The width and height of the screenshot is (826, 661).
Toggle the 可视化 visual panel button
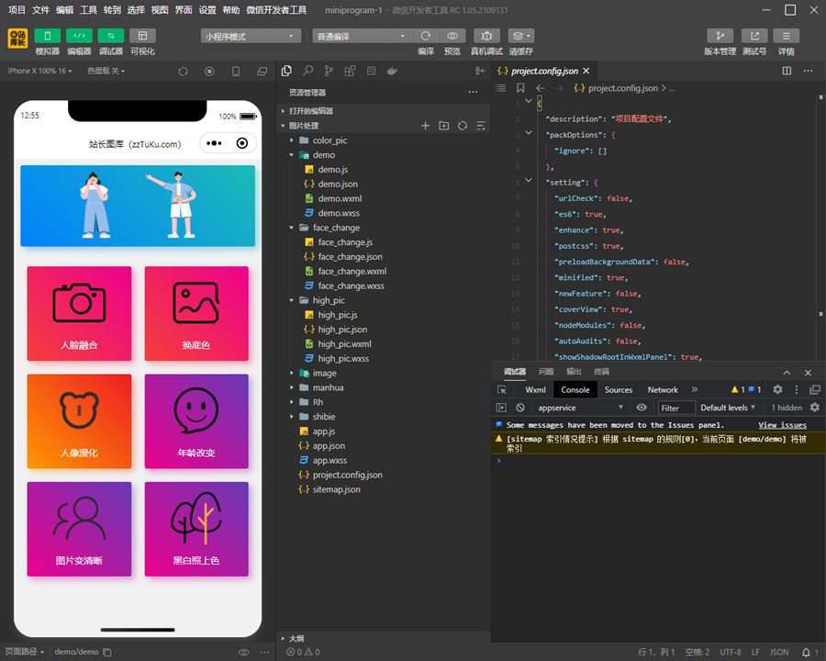pyautogui.click(x=142, y=36)
